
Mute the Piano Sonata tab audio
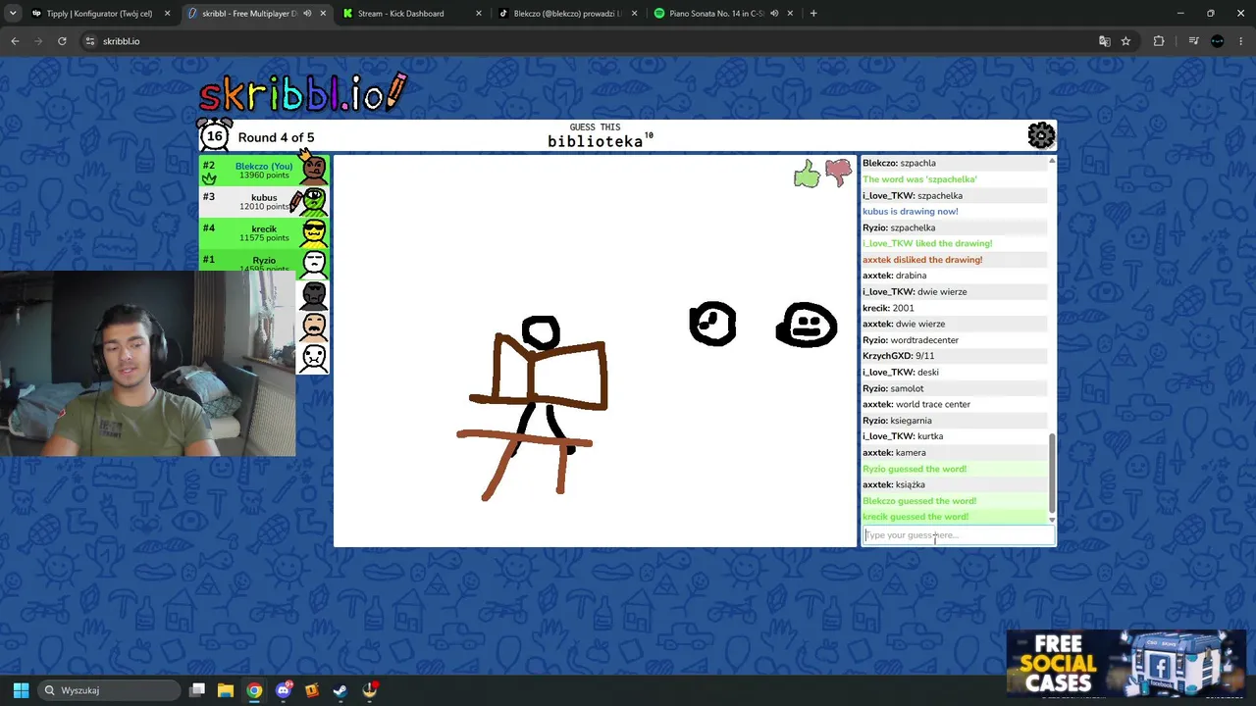(774, 14)
